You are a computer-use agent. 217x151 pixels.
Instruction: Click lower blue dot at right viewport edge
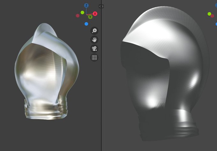pyautogui.click(x=216, y=24)
